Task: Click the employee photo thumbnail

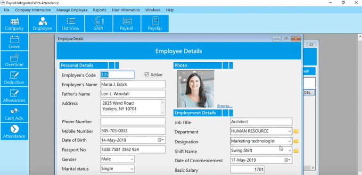Action: pyautogui.click(x=196, y=89)
